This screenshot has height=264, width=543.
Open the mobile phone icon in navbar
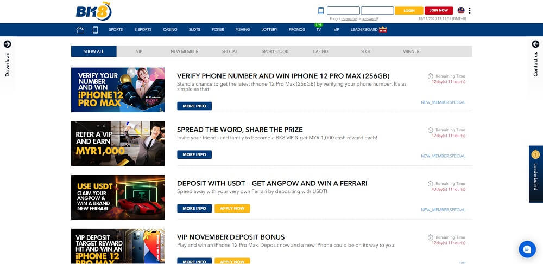(x=95, y=30)
